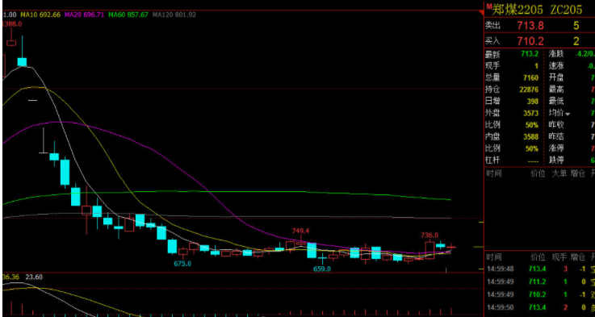Click the 大单 column header

click(559, 173)
